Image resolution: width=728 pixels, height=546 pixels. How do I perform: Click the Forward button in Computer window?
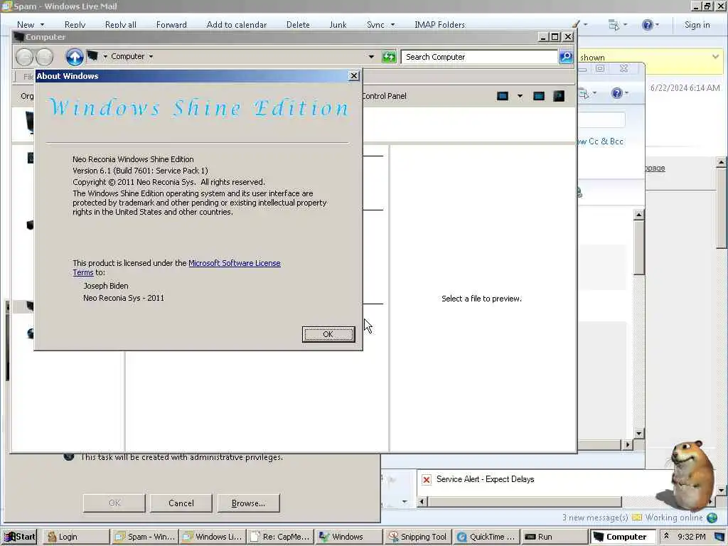click(45, 57)
